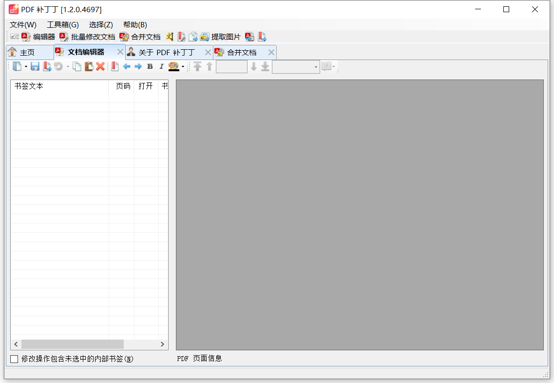Image resolution: width=554 pixels, height=383 pixels.
Task: Click the page number input field
Action: coord(231,67)
